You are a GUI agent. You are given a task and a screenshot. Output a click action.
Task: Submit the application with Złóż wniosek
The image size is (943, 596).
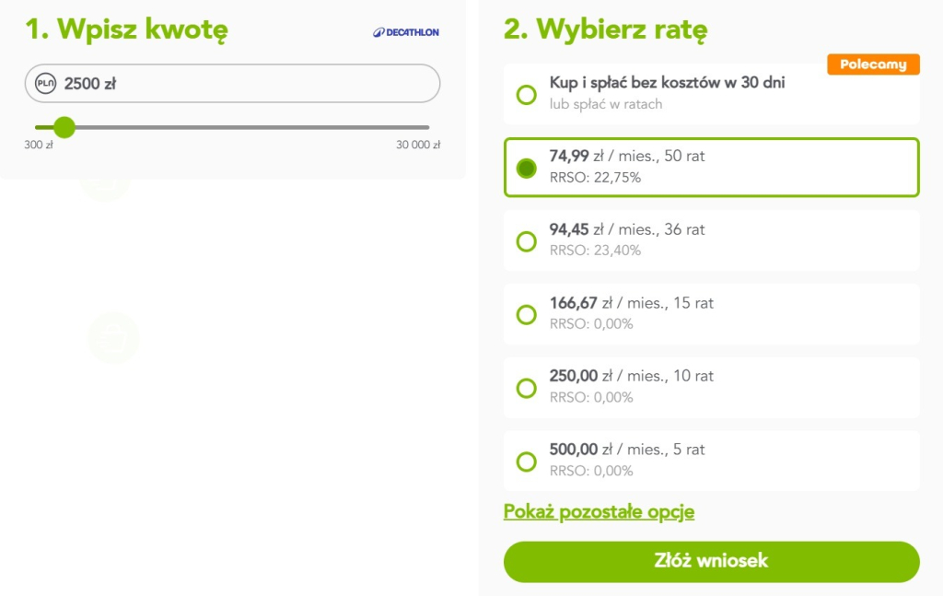click(711, 562)
